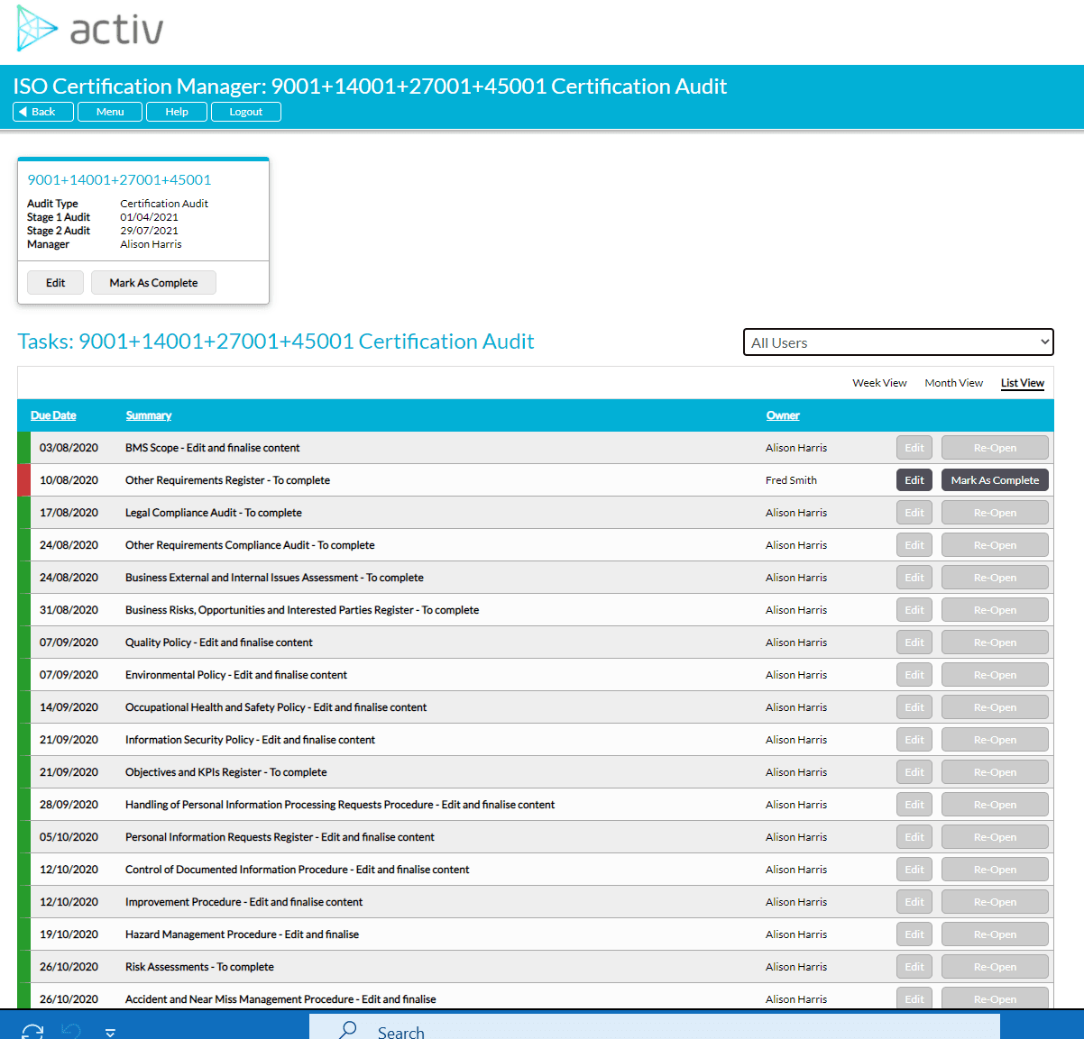The image size is (1084, 1039).
Task: Click the Activ logo
Action: [88, 29]
